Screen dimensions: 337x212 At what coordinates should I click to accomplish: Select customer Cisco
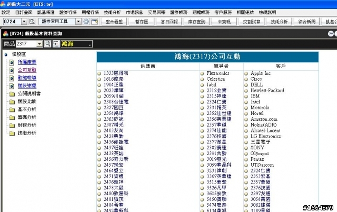(256, 79)
